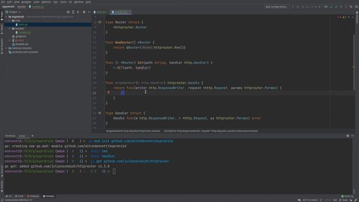Close the Local terminal tab
The width and height of the screenshot is (359, 202).
pyautogui.click(x=27, y=136)
